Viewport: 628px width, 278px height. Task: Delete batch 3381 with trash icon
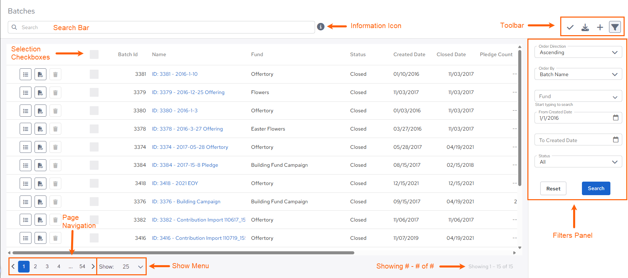55,74
